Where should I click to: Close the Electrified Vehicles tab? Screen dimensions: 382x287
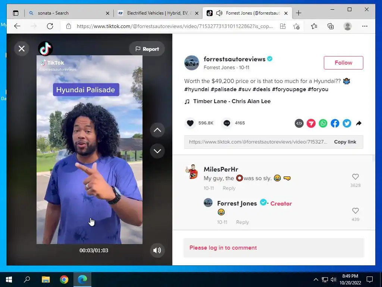click(x=197, y=13)
